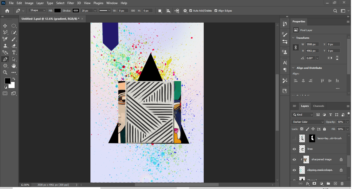Toggle the Align Edges checkbox
Viewport: 353px width, 189px height.
coord(216,11)
